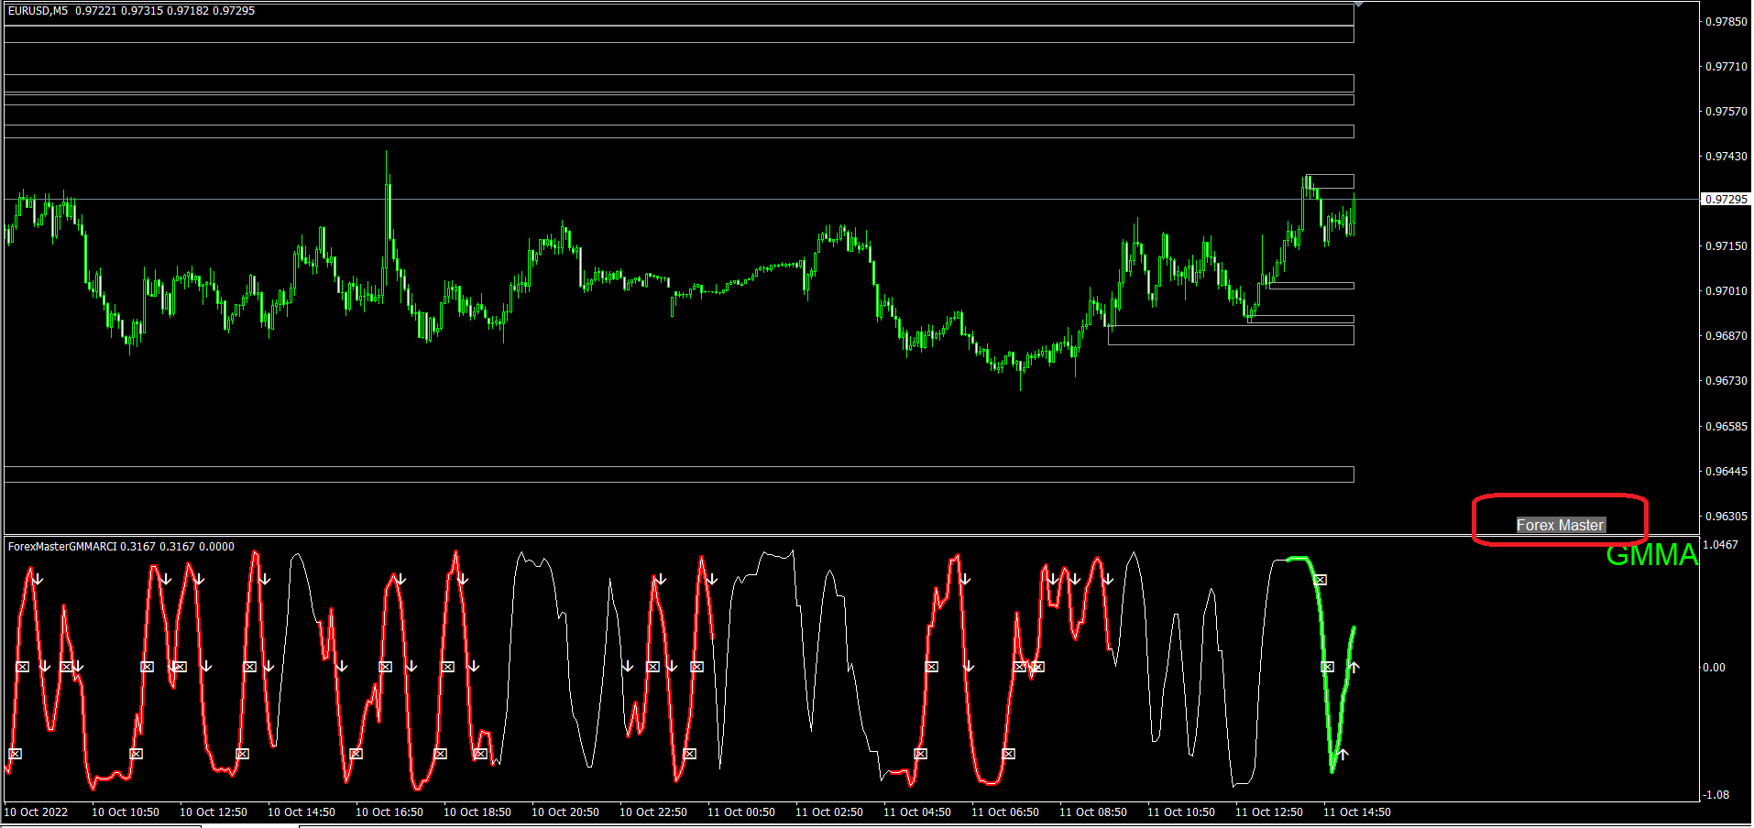Image resolution: width=1754 pixels, height=828 pixels.
Task: Click the chart shift triangle marker at top
Action: 1359,5
